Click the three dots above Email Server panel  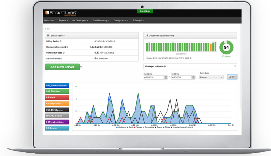47,29
